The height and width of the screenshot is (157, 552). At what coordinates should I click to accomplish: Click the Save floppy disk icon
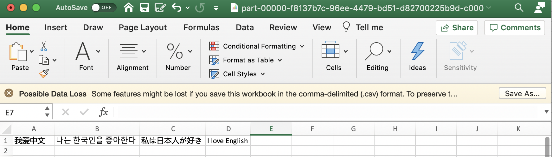click(x=144, y=8)
